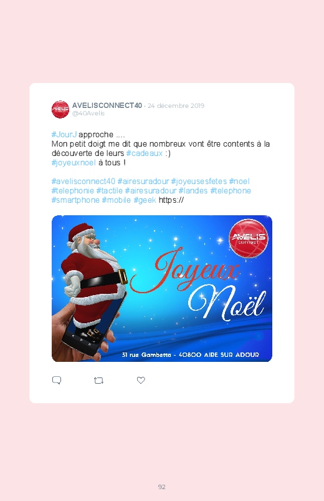Click the Avelis Connect logo in image
The image size is (324, 501).
(x=249, y=238)
